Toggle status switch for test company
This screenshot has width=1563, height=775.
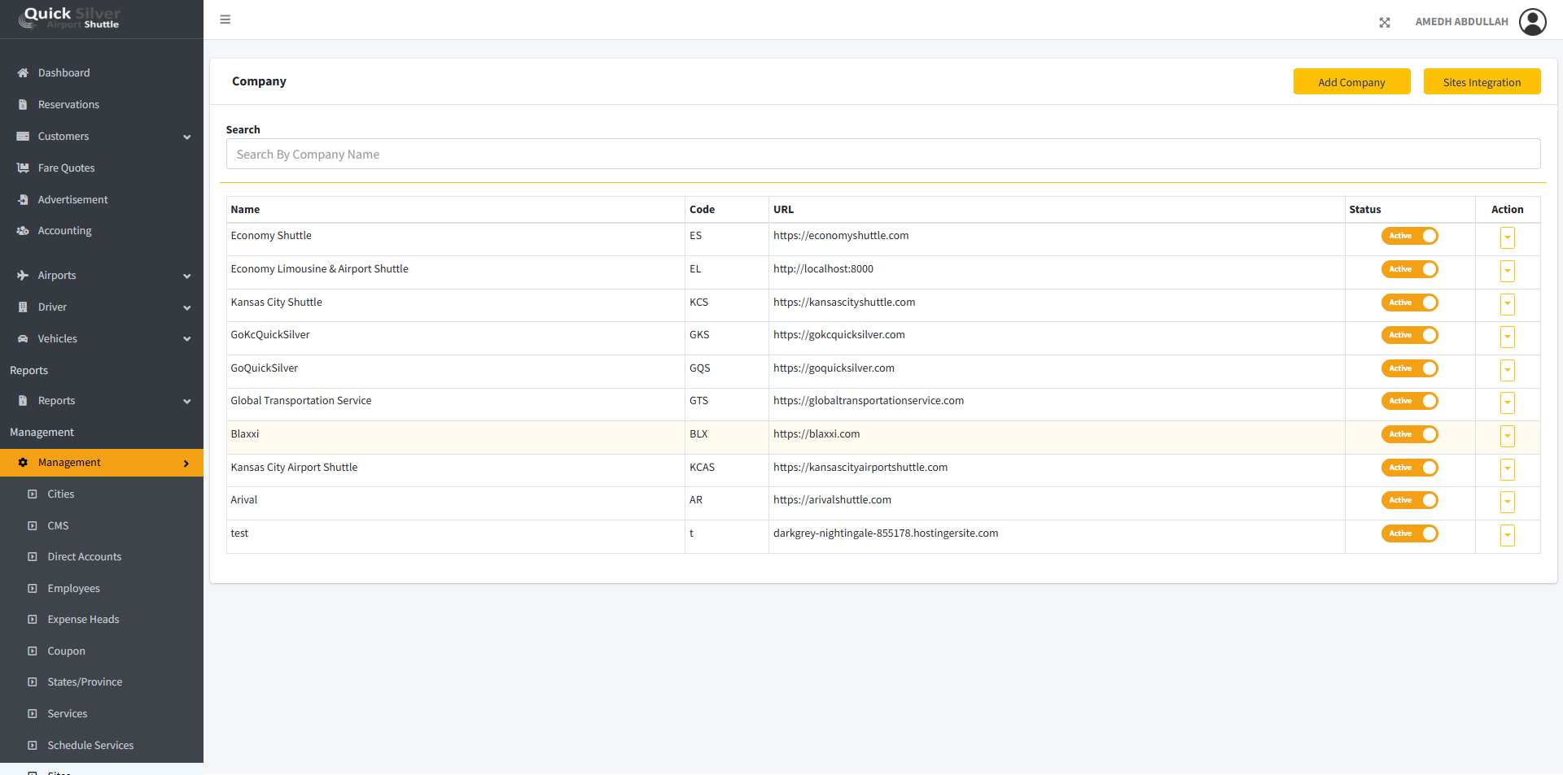tap(1409, 533)
